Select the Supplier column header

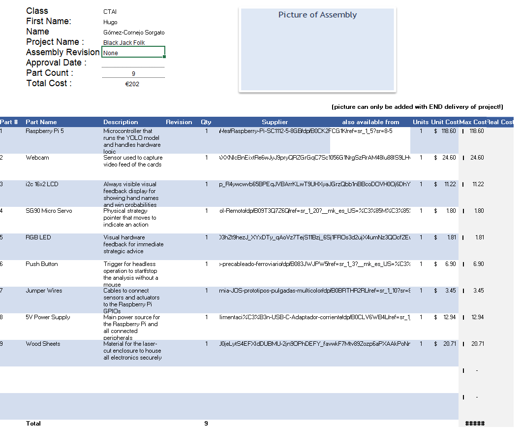click(275, 122)
